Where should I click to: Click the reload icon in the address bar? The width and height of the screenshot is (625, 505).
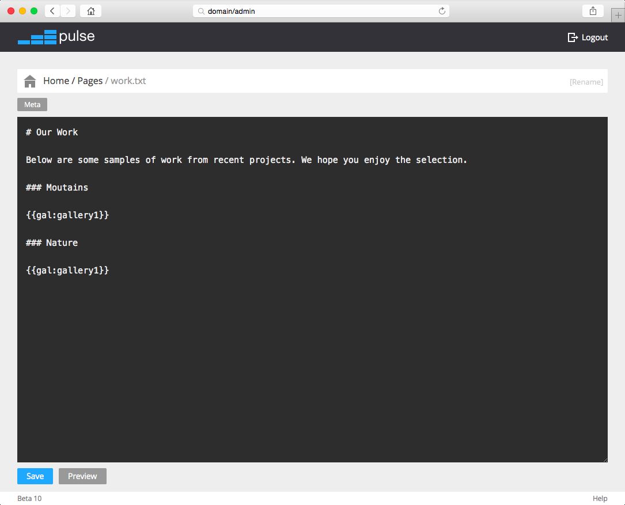coord(442,10)
